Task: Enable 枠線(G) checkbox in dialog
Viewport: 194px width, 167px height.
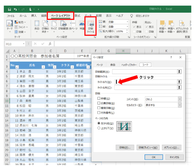Action: pyautogui.click(x=99, y=99)
